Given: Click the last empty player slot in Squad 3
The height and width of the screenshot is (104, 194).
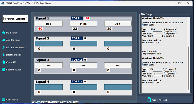Looking at the screenshot, I should click(x=118, y=65).
